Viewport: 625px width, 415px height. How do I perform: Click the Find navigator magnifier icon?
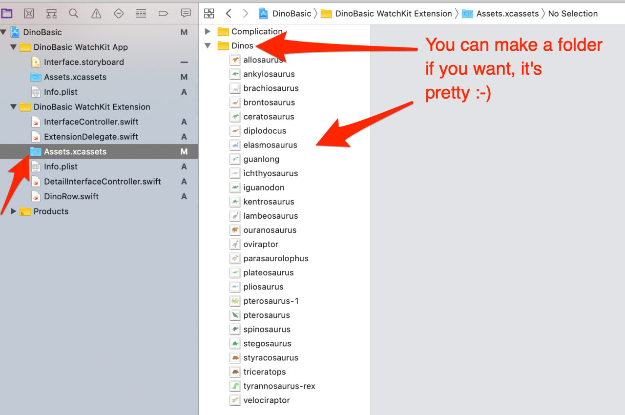point(74,13)
